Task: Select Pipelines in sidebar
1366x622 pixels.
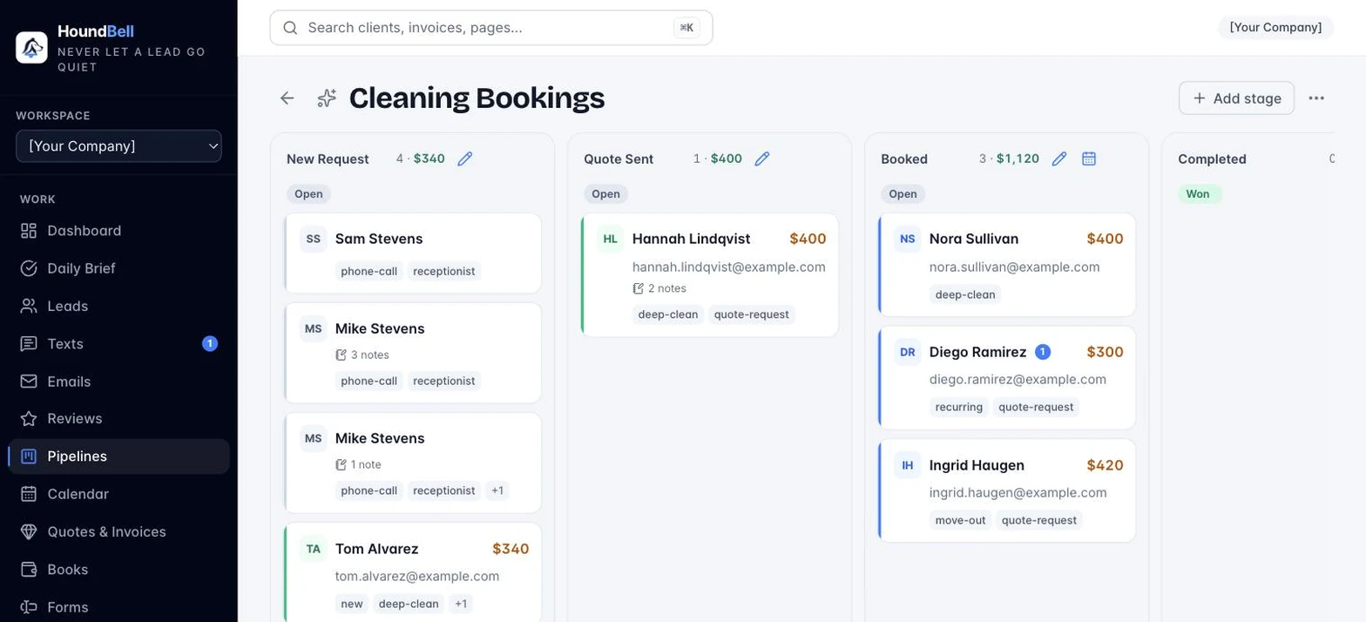Action: coord(118,456)
